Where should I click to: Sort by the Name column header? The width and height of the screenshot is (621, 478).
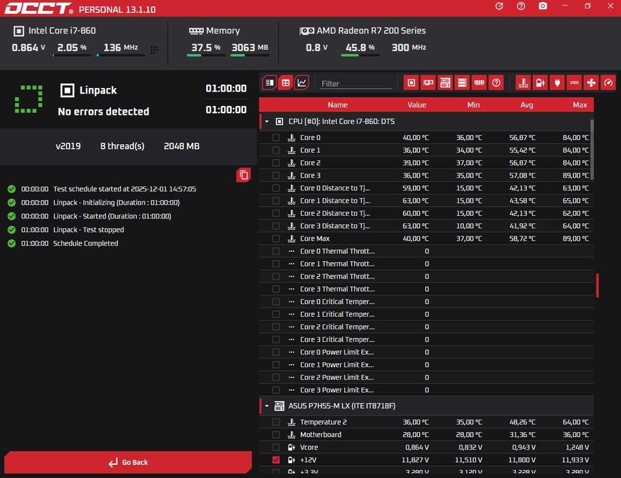click(x=337, y=105)
